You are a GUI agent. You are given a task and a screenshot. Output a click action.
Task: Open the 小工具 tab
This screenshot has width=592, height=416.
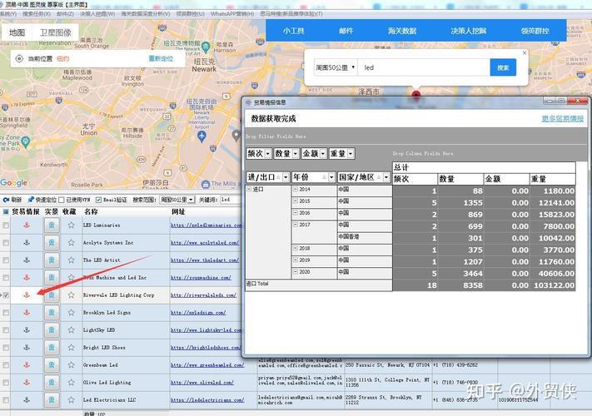294,31
